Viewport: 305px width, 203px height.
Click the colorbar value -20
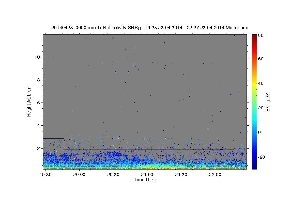tap(262, 157)
